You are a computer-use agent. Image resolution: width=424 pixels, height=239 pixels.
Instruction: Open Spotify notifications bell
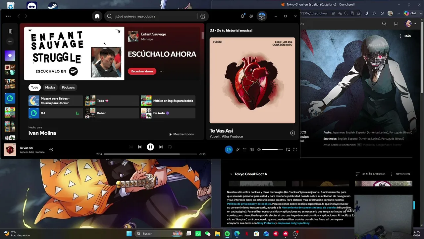(242, 16)
